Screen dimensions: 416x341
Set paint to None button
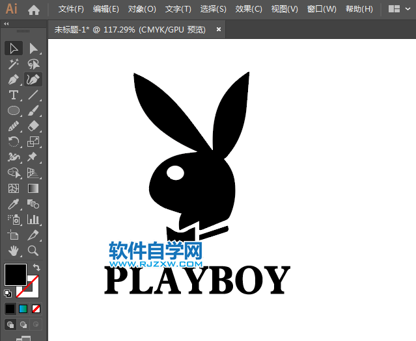click(36, 309)
